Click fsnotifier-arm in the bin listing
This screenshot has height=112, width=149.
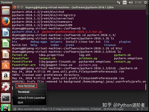coord(24,65)
